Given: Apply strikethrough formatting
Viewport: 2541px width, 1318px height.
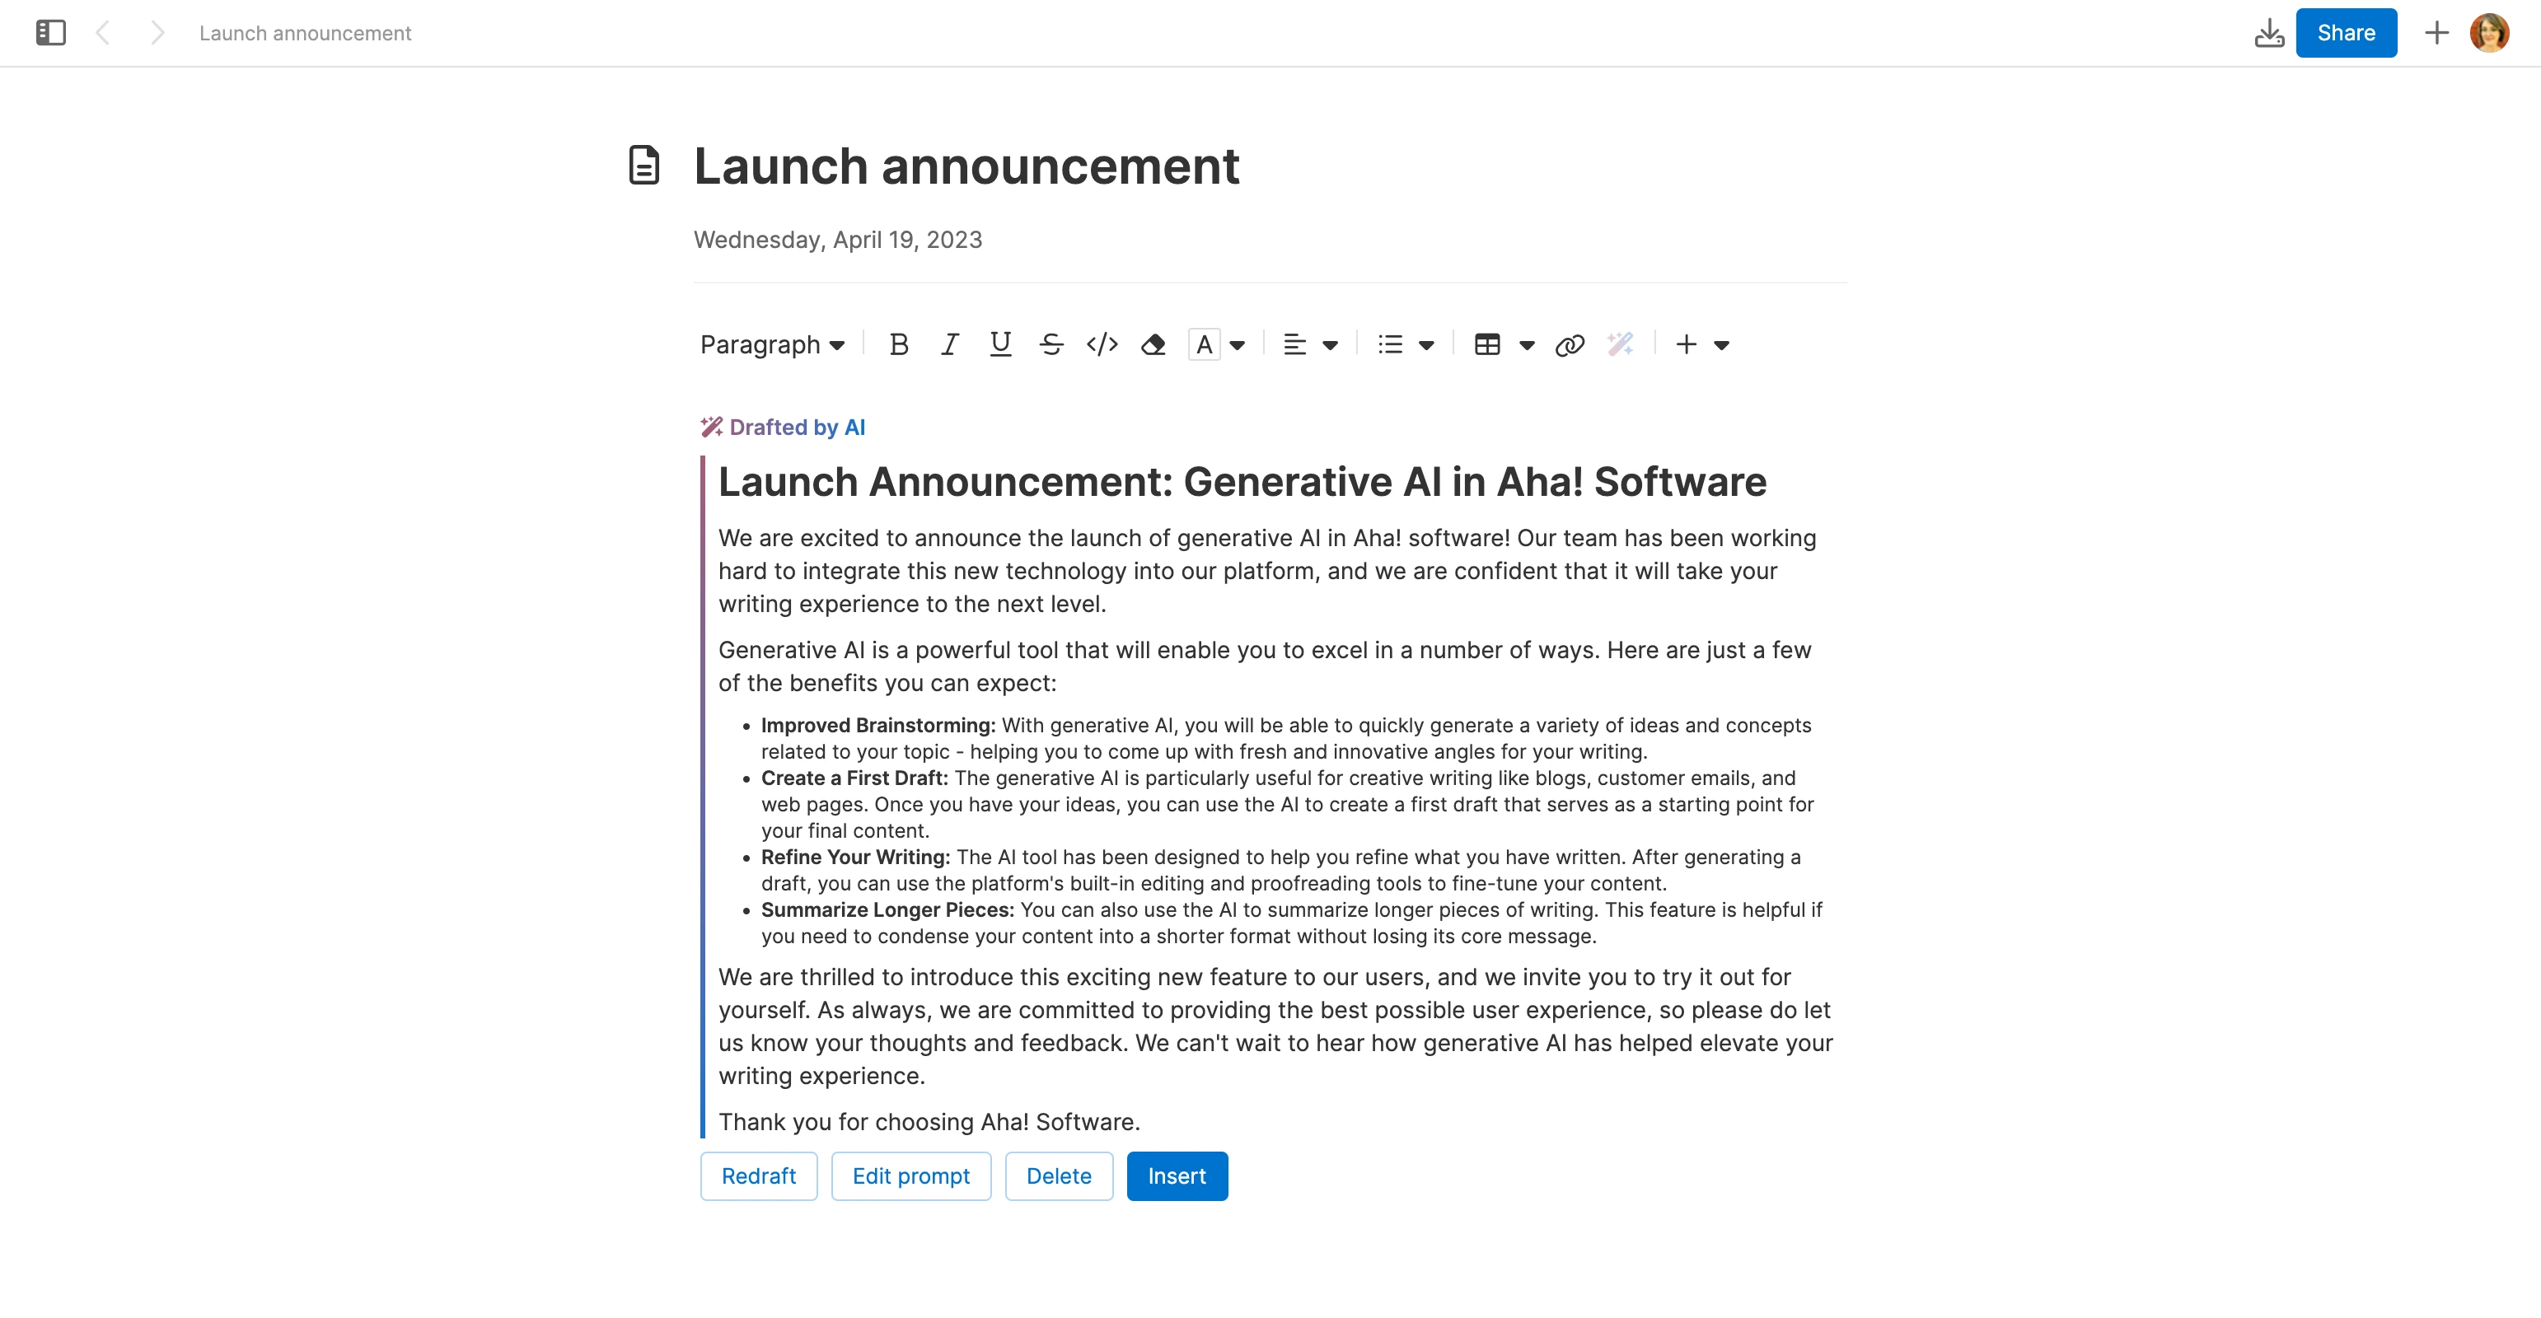Looking at the screenshot, I should pyautogui.click(x=1051, y=344).
